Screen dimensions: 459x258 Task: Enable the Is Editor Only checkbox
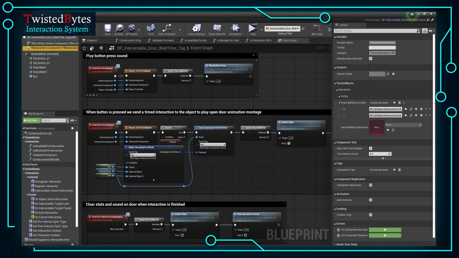tap(370, 215)
